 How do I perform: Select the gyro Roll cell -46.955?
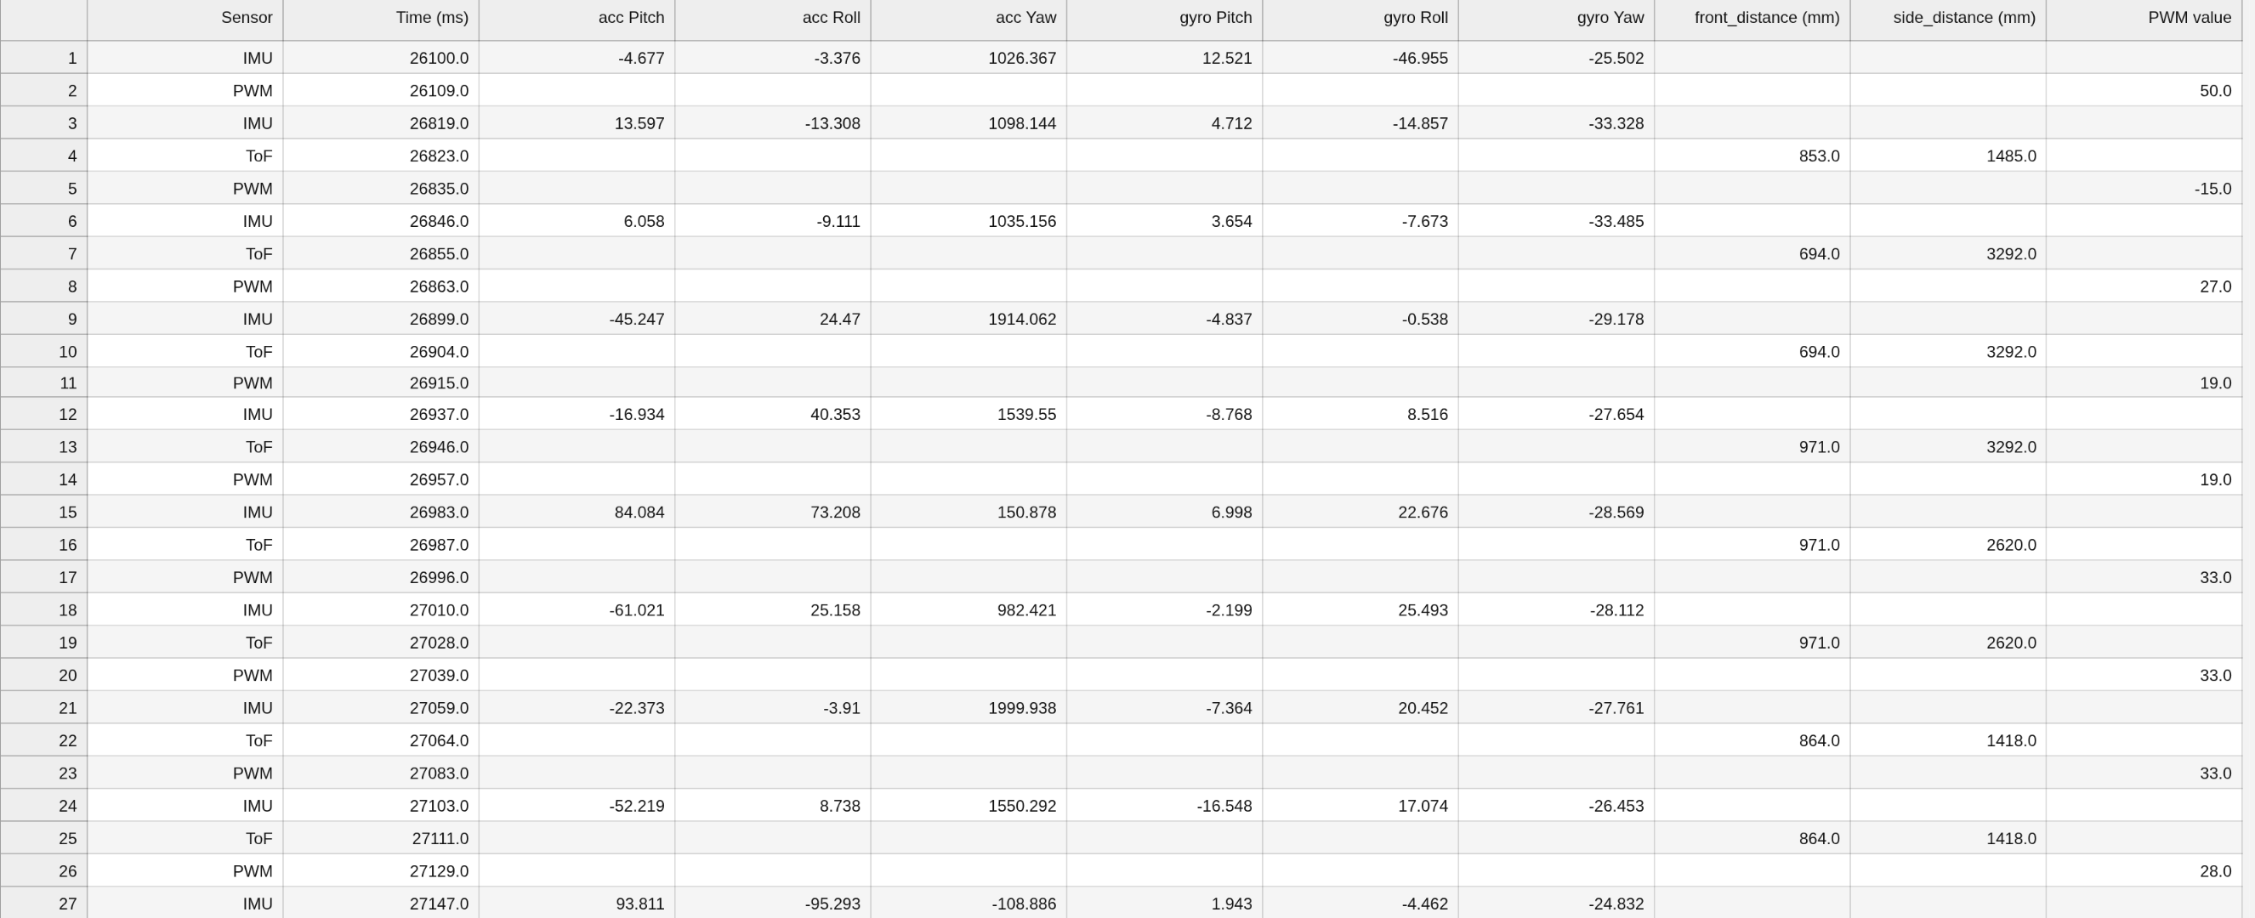pos(1360,59)
